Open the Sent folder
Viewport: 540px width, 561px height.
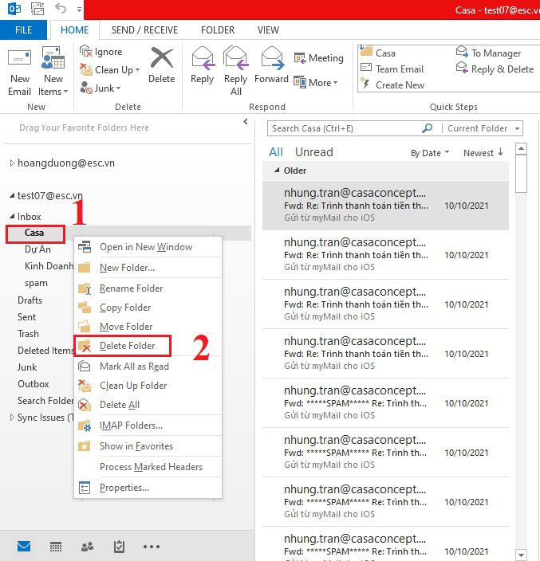[x=26, y=317]
